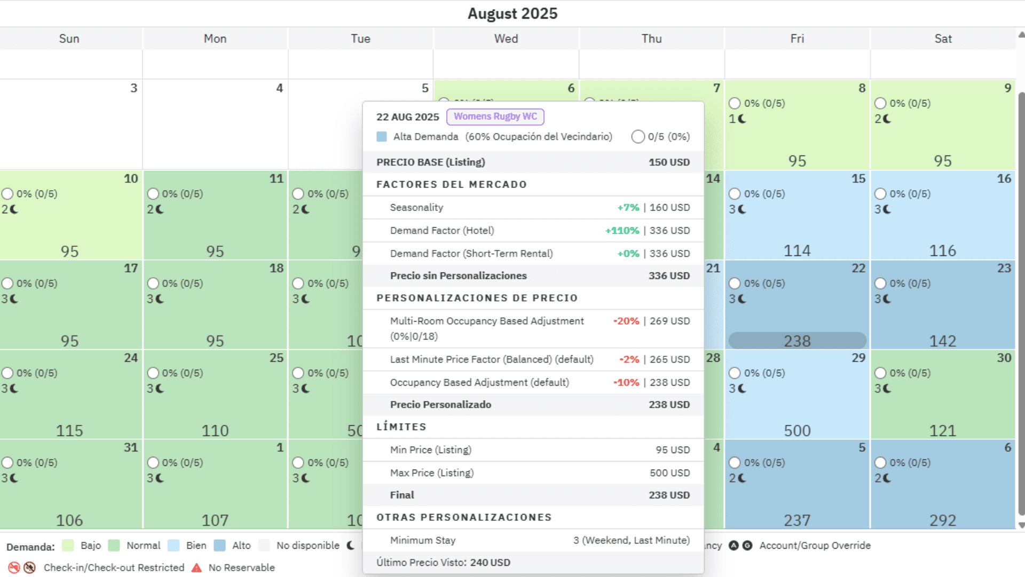This screenshot has width=1025, height=577.
Task: Click the moon min-stay icon on August 9
Action: click(887, 119)
